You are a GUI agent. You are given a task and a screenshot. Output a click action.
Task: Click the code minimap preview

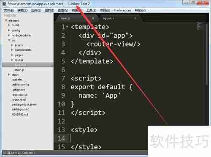pos(199,26)
